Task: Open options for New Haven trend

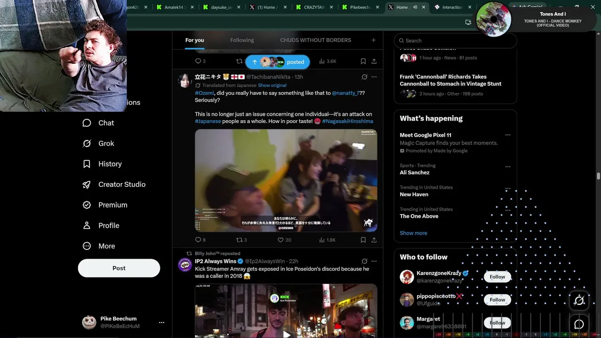Action: coord(508,188)
